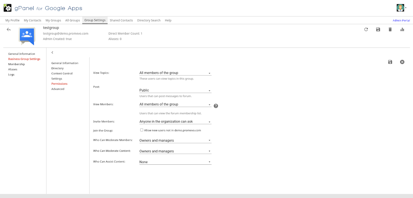Go back using the left arrow icon
The height and width of the screenshot is (198, 413).
point(9,29)
